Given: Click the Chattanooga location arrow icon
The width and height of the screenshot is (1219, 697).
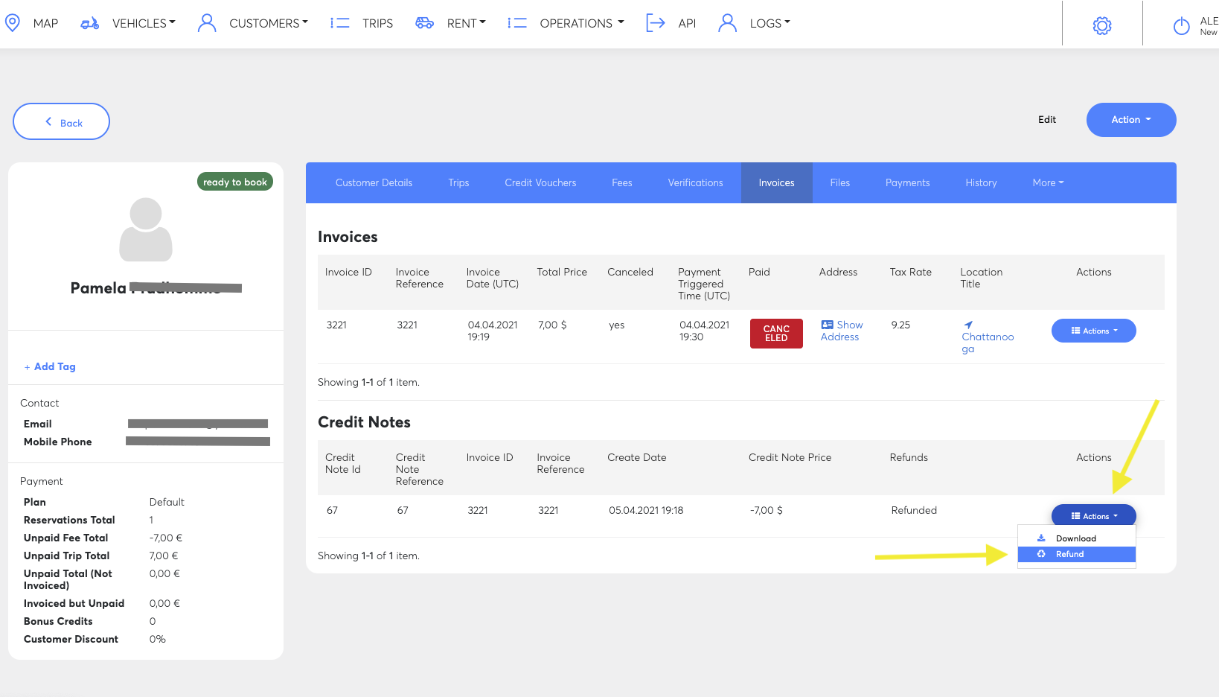Looking at the screenshot, I should click(968, 325).
